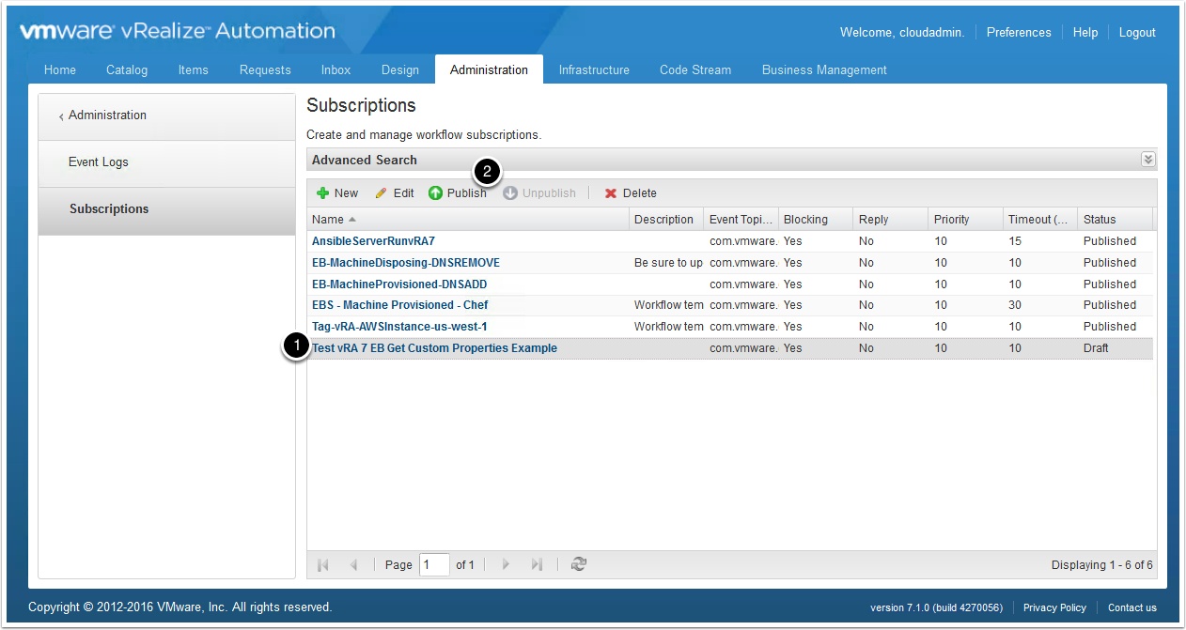Click the Draft status cell
The image size is (1186, 630).
[x=1096, y=348]
